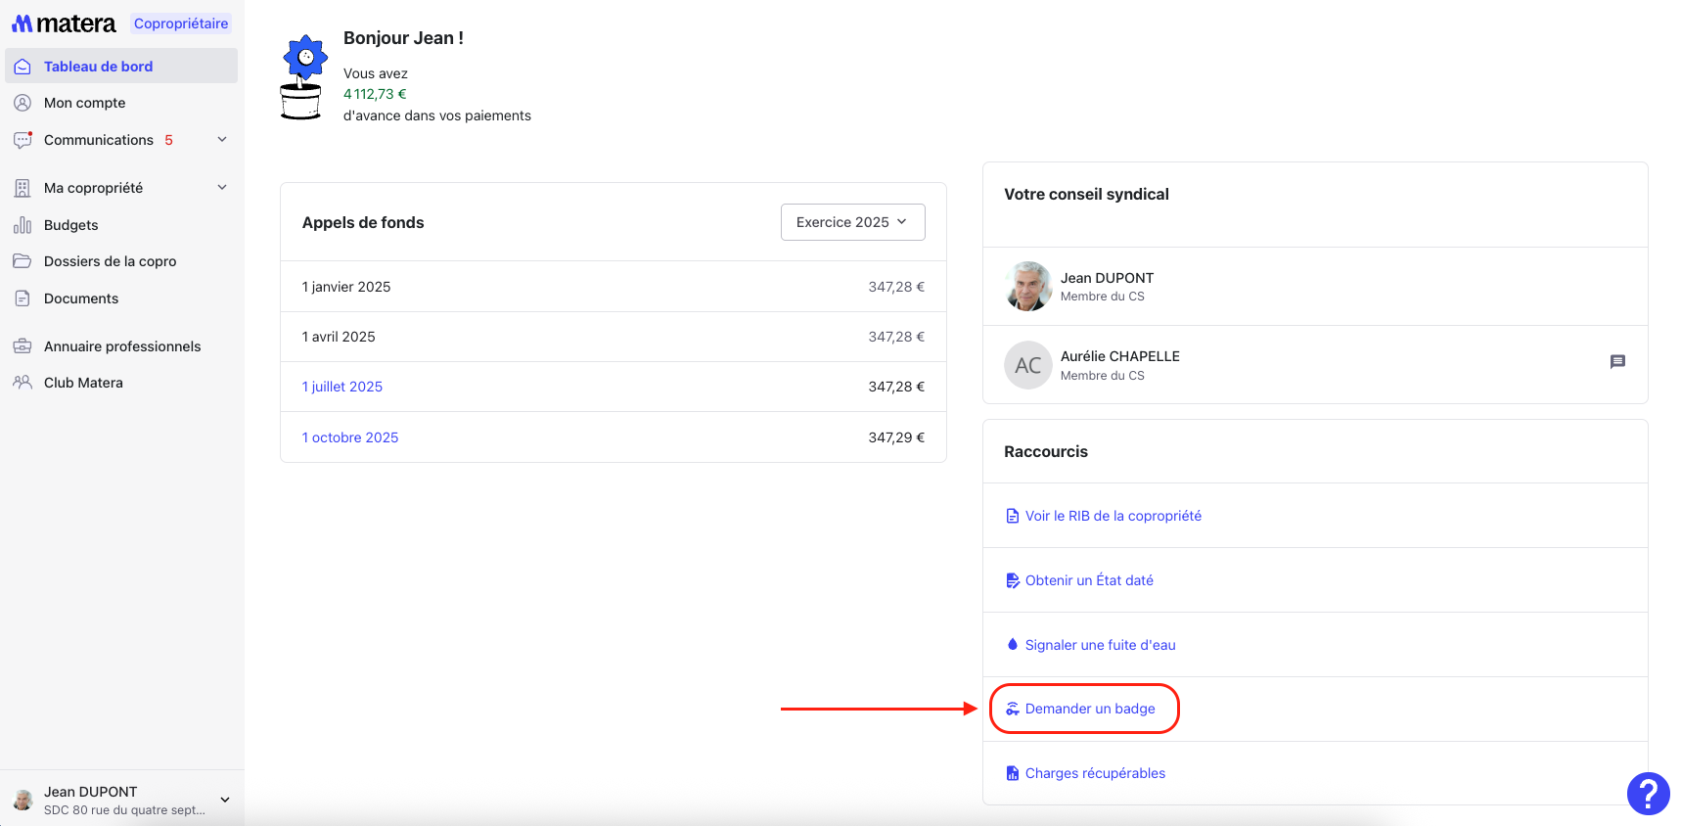Click the Annuaire professionnels briefcase icon
The height and width of the screenshot is (826, 1681).
pos(23,346)
